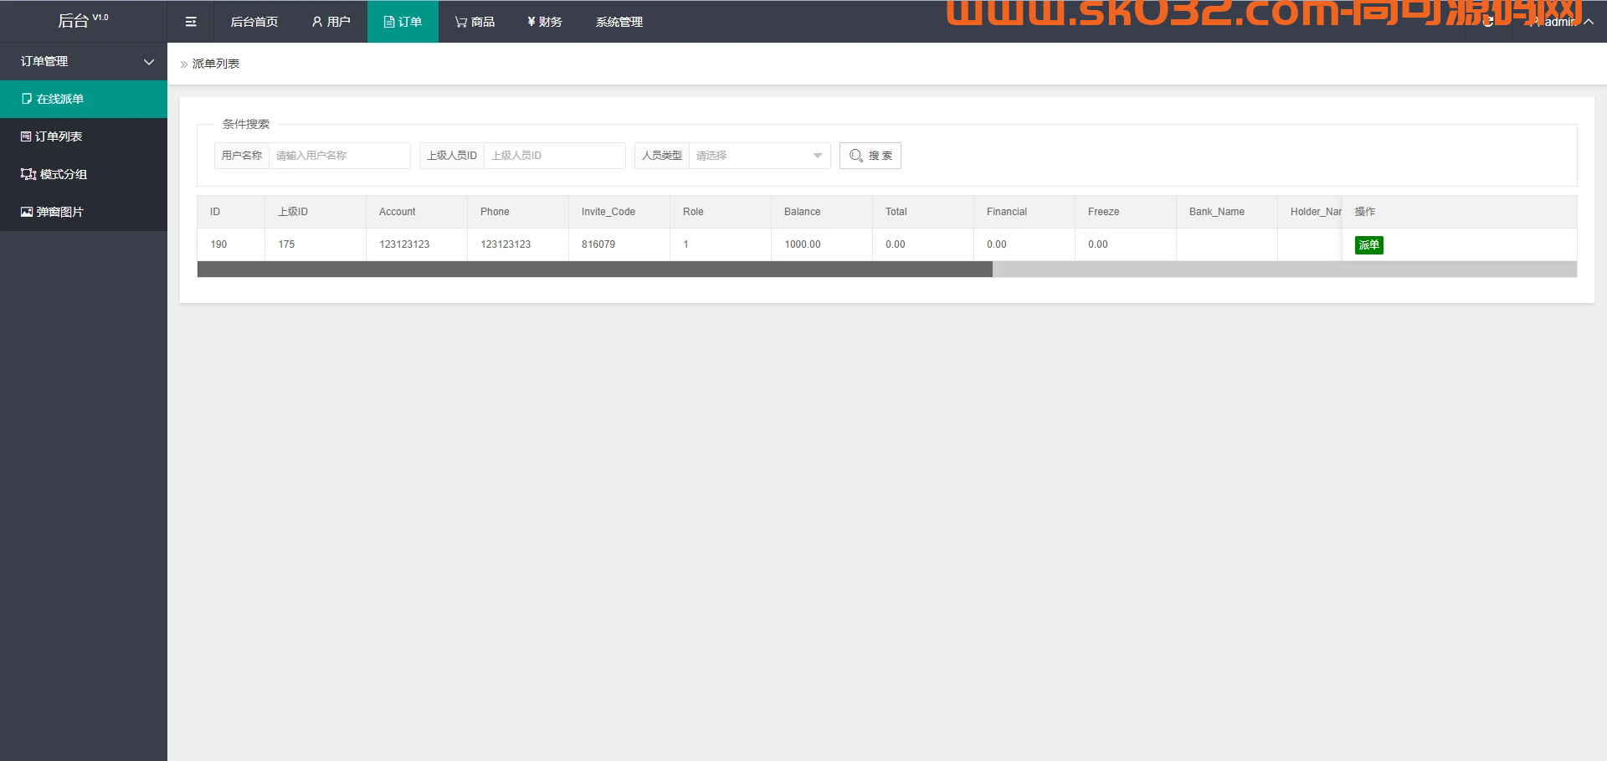Open 模式分组 in the sidebar
1607x761 pixels.
click(x=84, y=174)
